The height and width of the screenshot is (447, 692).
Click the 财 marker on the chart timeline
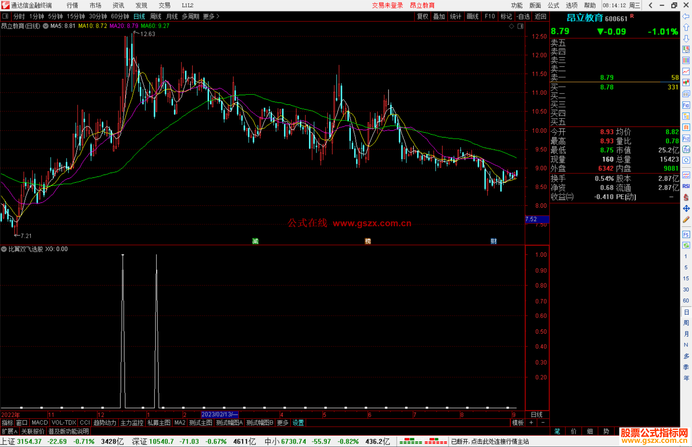(494, 241)
